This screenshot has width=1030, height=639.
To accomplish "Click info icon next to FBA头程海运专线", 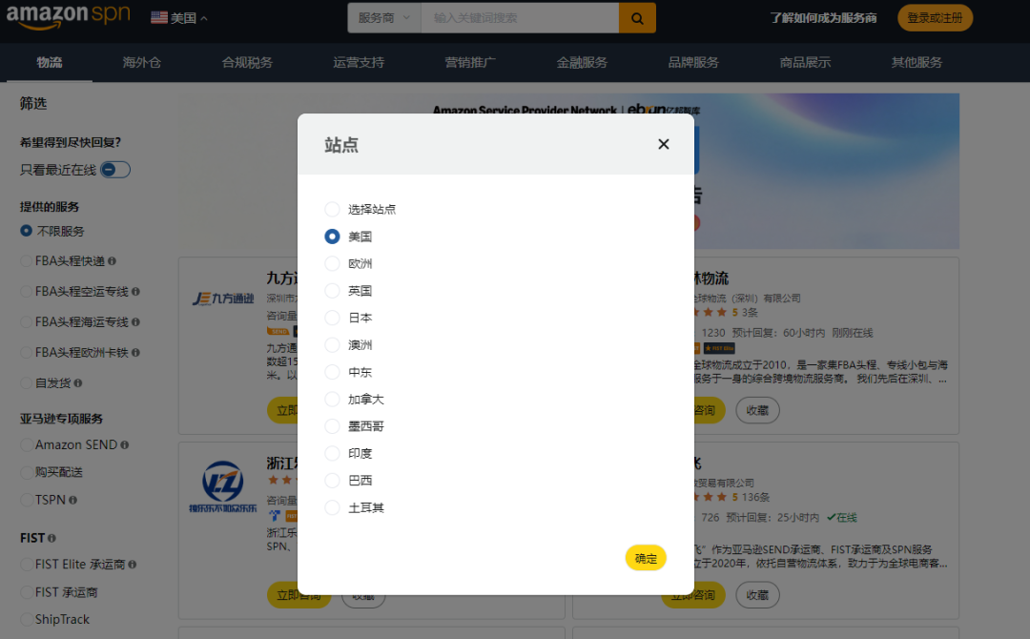I will click(135, 321).
